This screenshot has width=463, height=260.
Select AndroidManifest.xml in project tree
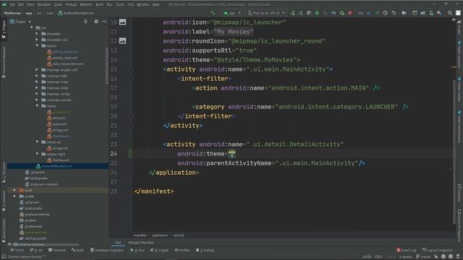pyautogui.click(x=56, y=166)
